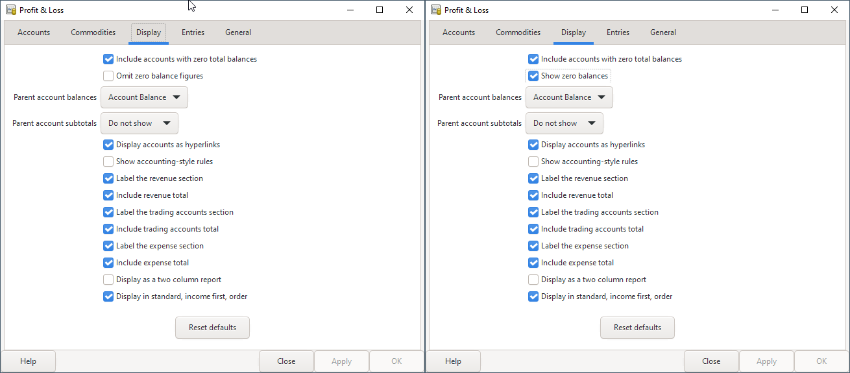Minimize the right Profit & Loss window
This screenshot has height=373, width=850.
(775, 10)
